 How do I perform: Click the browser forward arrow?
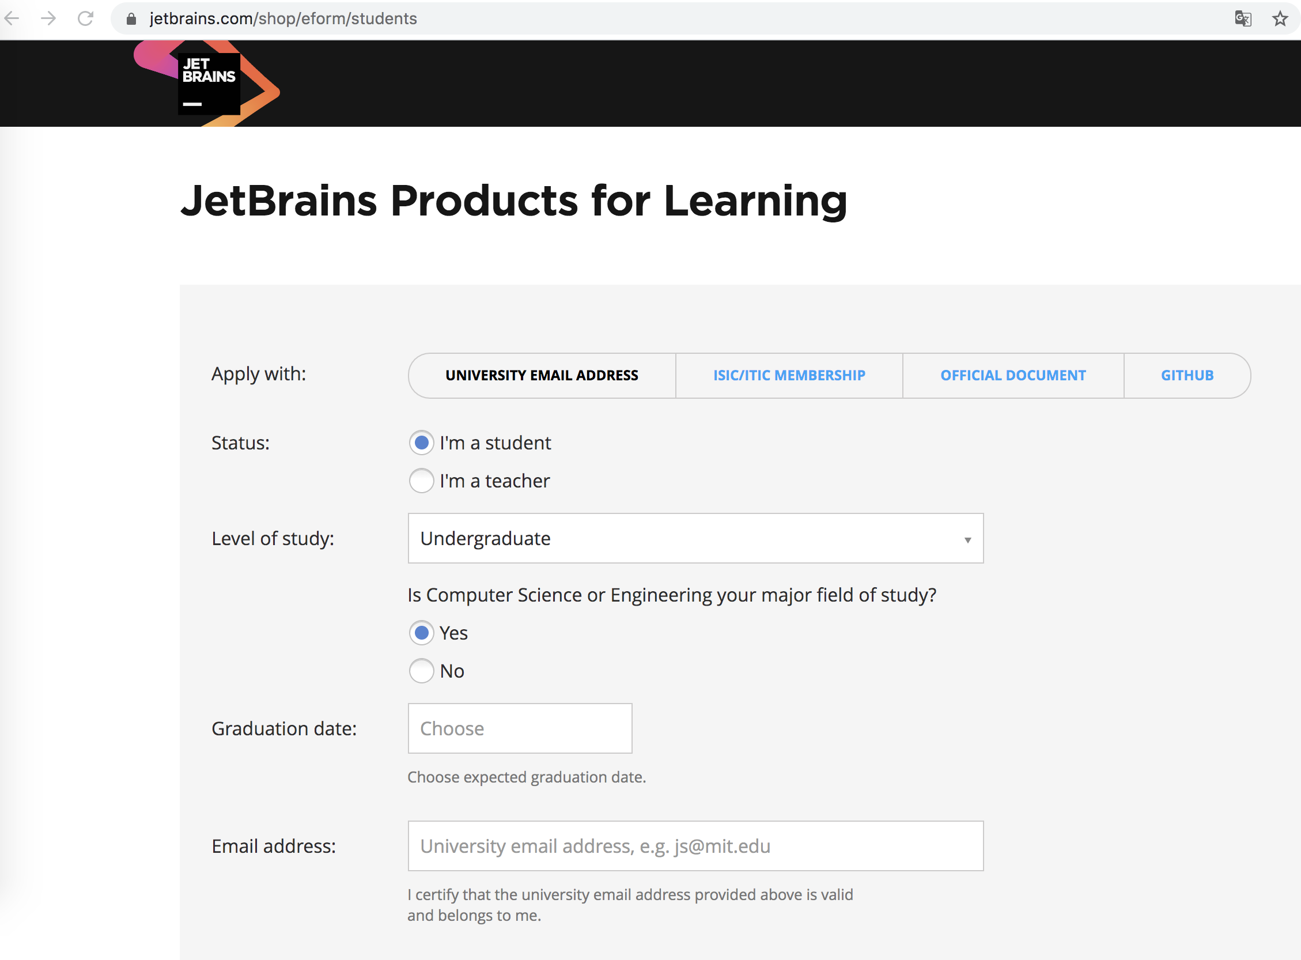point(49,18)
